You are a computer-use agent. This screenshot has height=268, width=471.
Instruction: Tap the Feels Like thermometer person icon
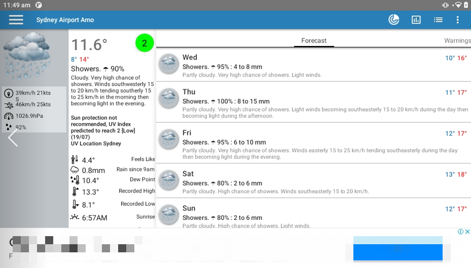click(x=75, y=160)
